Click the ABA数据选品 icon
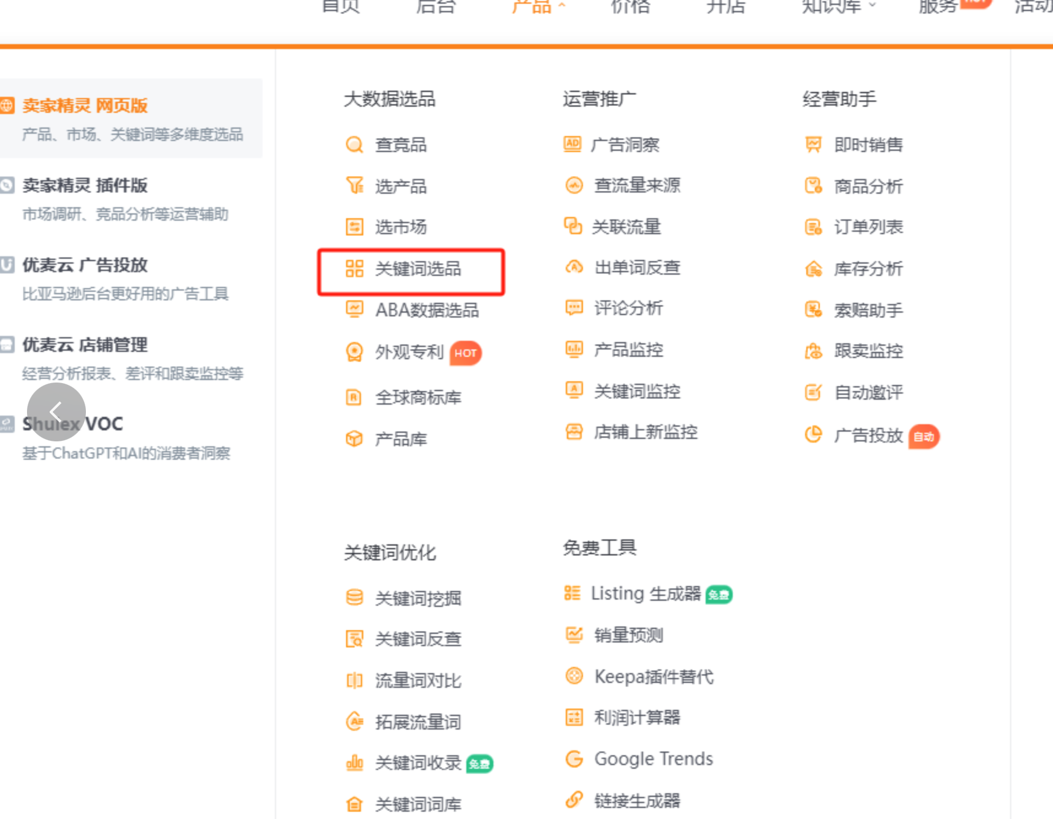This screenshot has height=819, width=1053. (355, 309)
